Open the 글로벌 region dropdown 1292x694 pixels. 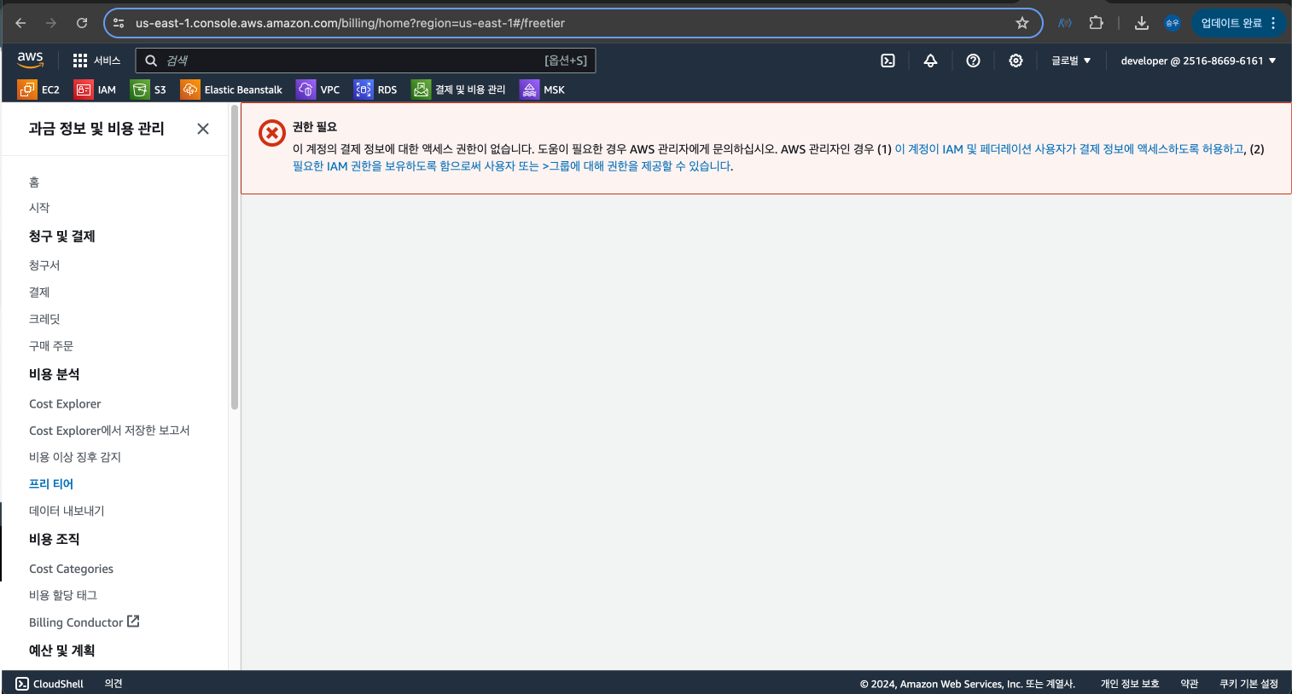(x=1071, y=61)
